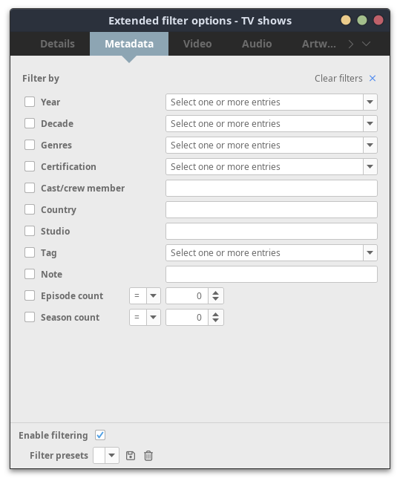
Task: Check the Cast/crew member filter
Action: coord(30,188)
